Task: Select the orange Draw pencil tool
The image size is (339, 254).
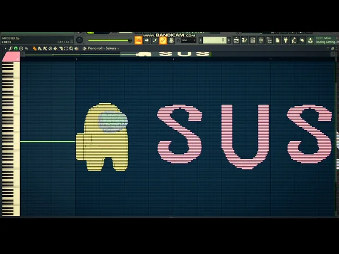Action: click(x=34, y=49)
